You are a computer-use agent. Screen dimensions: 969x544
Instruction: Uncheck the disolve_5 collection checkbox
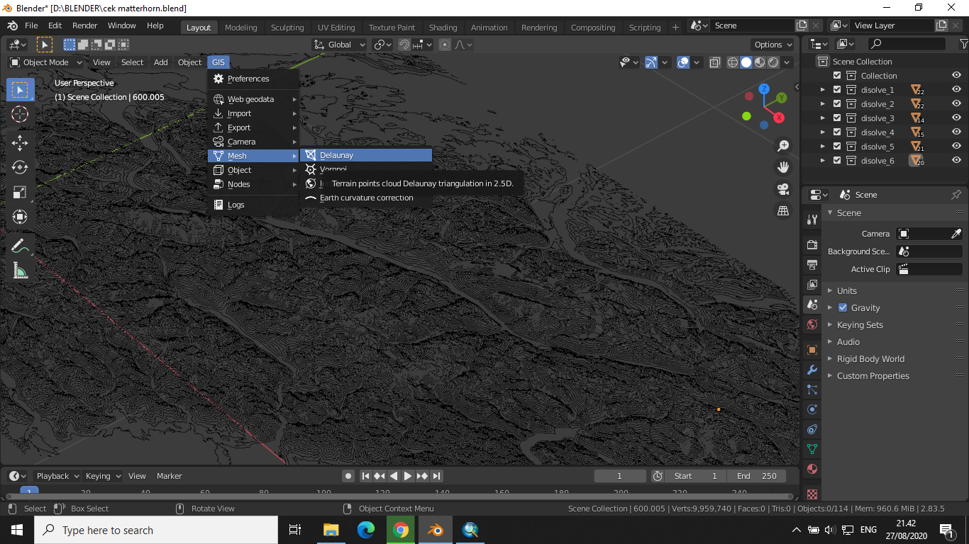pos(837,147)
